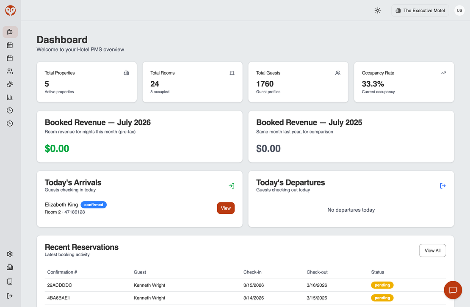Open the guests people icon in sidebar
Image resolution: width=470 pixels, height=307 pixels.
point(10,72)
